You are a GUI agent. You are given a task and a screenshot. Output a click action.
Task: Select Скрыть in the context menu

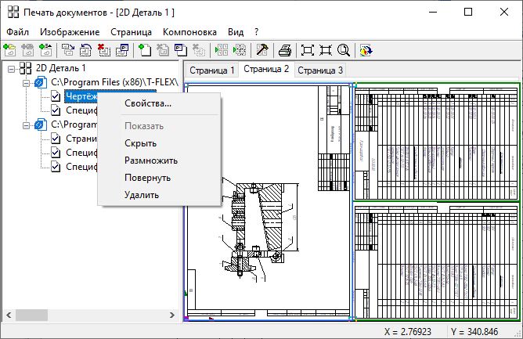(140, 143)
